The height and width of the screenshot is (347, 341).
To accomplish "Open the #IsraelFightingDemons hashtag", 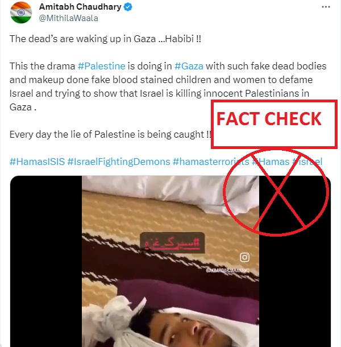I will 119,162.
